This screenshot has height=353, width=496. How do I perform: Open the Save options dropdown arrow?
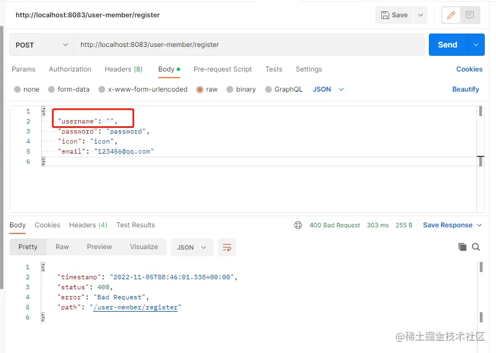point(421,15)
